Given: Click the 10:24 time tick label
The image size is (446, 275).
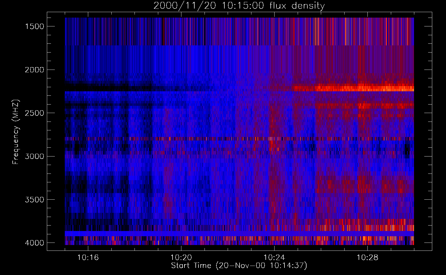Looking at the screenshot, I should pos(274,258).
